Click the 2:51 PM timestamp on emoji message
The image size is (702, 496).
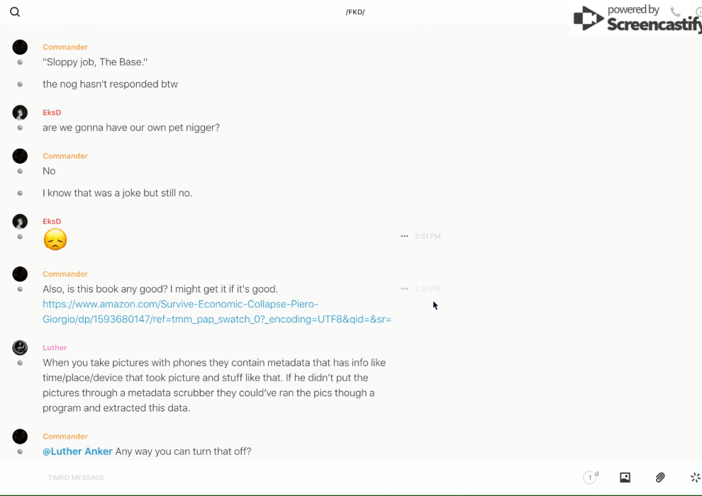click(x=428, y=236)
